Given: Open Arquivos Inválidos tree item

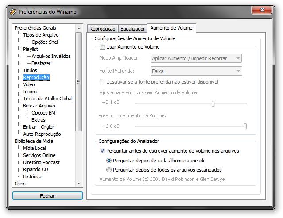Looking at the screenshot, I should pos(51,56).
